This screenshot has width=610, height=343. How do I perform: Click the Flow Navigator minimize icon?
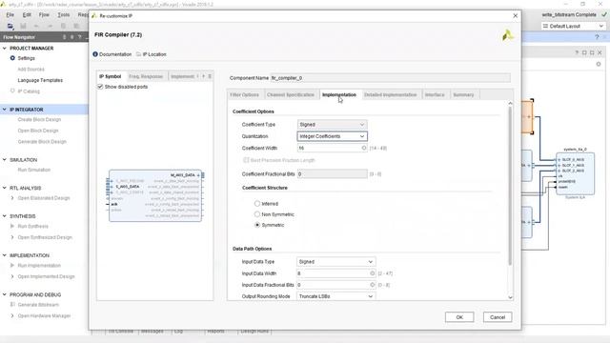tap(86, 37)
